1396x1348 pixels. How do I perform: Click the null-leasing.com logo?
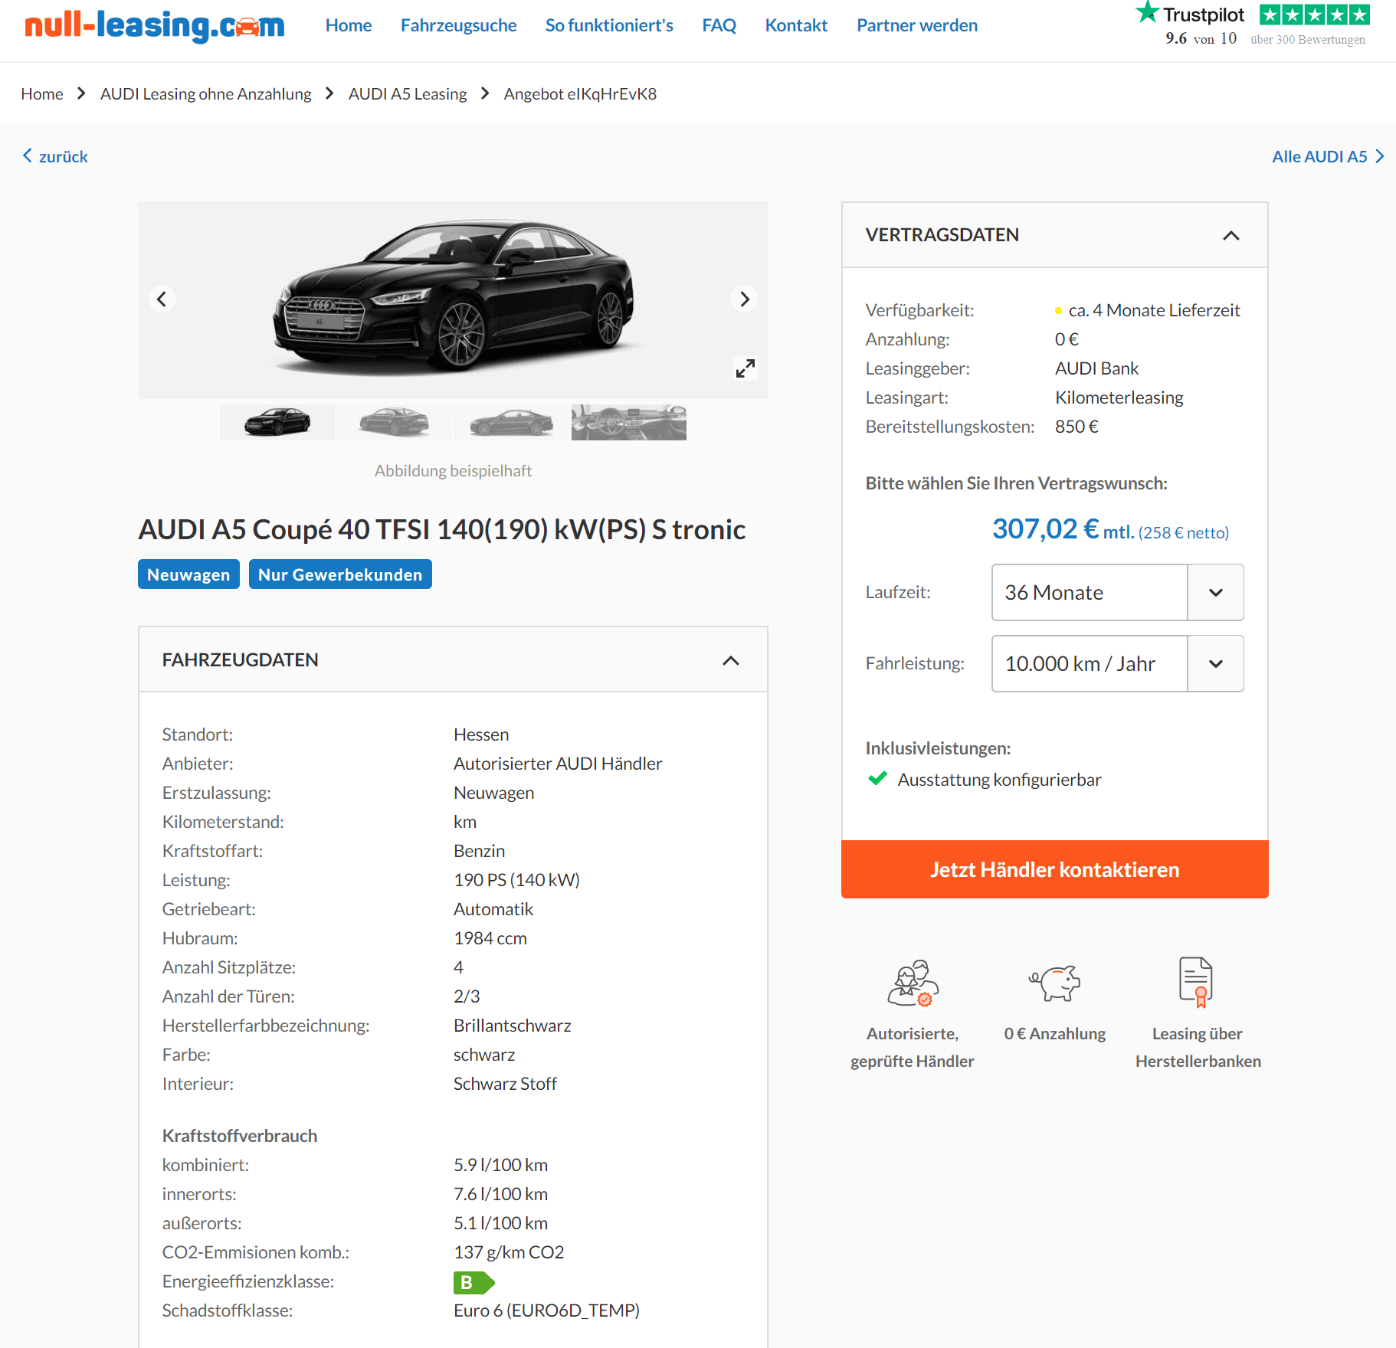(x=155, y=26)
